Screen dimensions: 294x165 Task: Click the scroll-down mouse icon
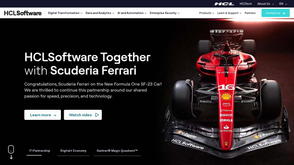click(x=11, y=149)
